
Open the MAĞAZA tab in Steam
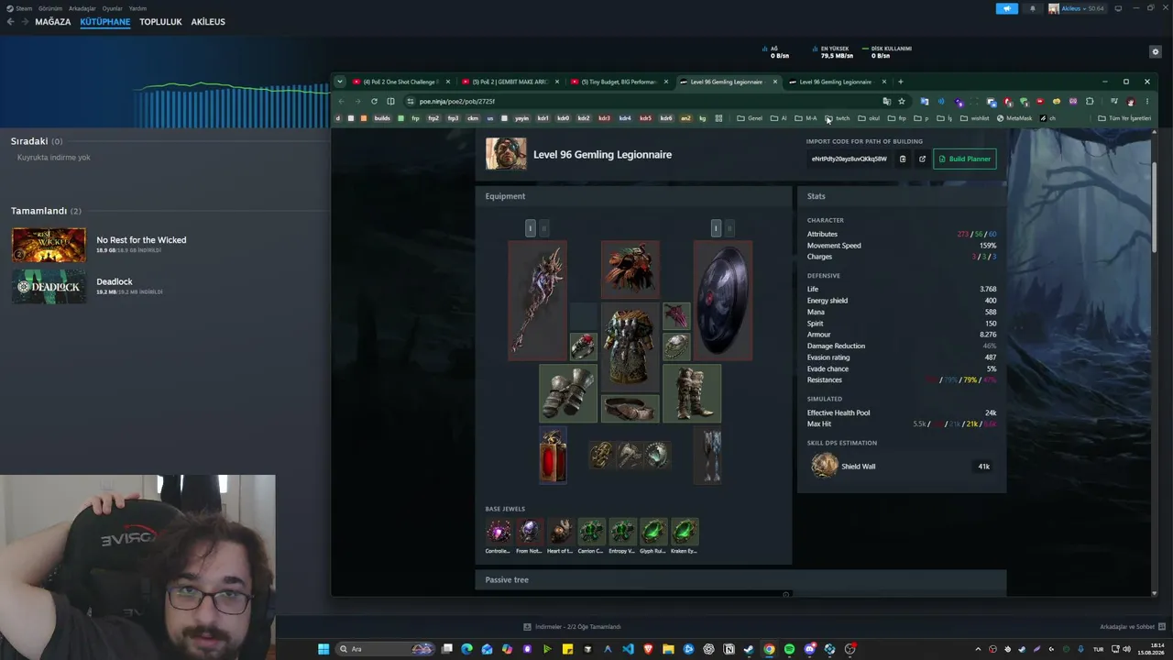(x=53, y=22)
